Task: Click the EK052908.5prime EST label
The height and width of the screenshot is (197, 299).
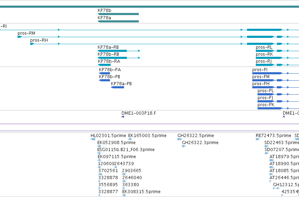Action: pos(116,143)
